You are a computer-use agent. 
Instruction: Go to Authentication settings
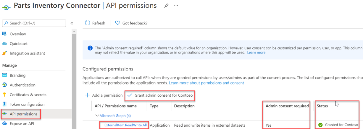(22, 85)
